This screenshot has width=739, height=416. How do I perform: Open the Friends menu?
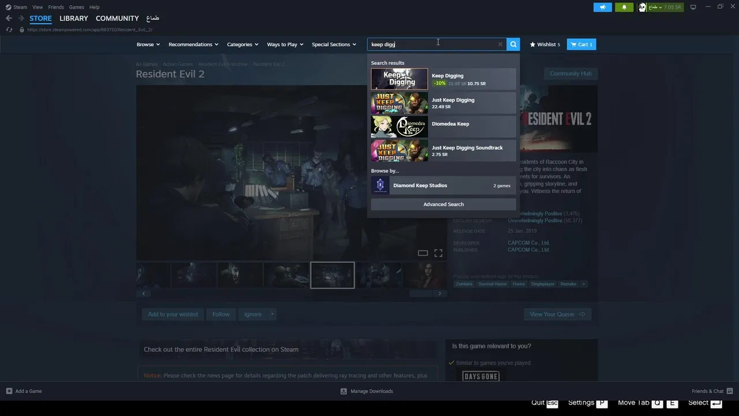point(56,7)
